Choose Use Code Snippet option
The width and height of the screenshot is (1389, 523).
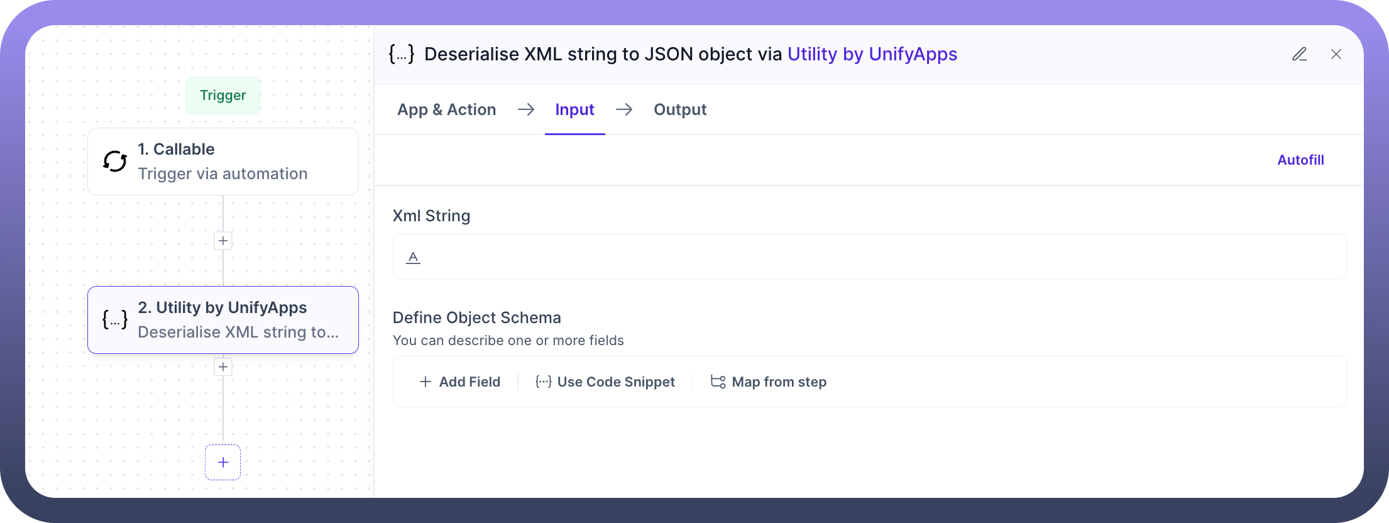605,382
